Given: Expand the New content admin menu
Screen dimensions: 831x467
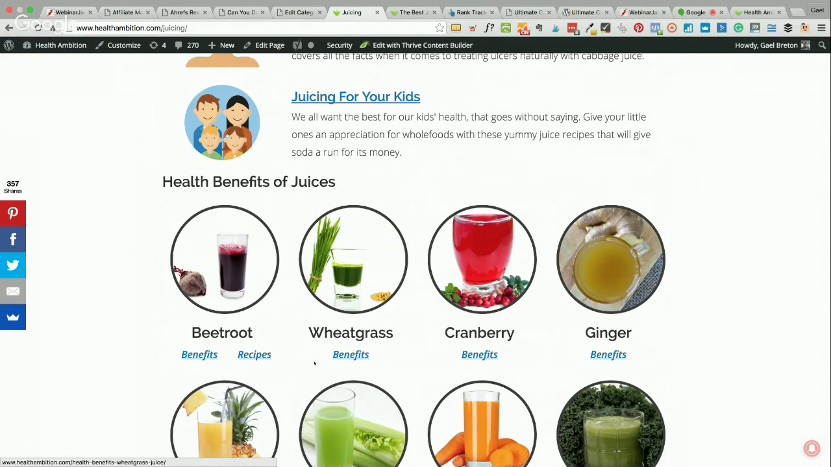Looking at the screenshot, I should tap(221, 45).
